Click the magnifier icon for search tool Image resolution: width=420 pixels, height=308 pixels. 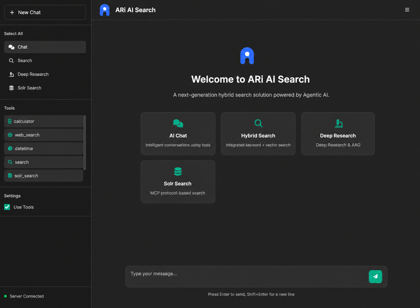pos(10,162)
